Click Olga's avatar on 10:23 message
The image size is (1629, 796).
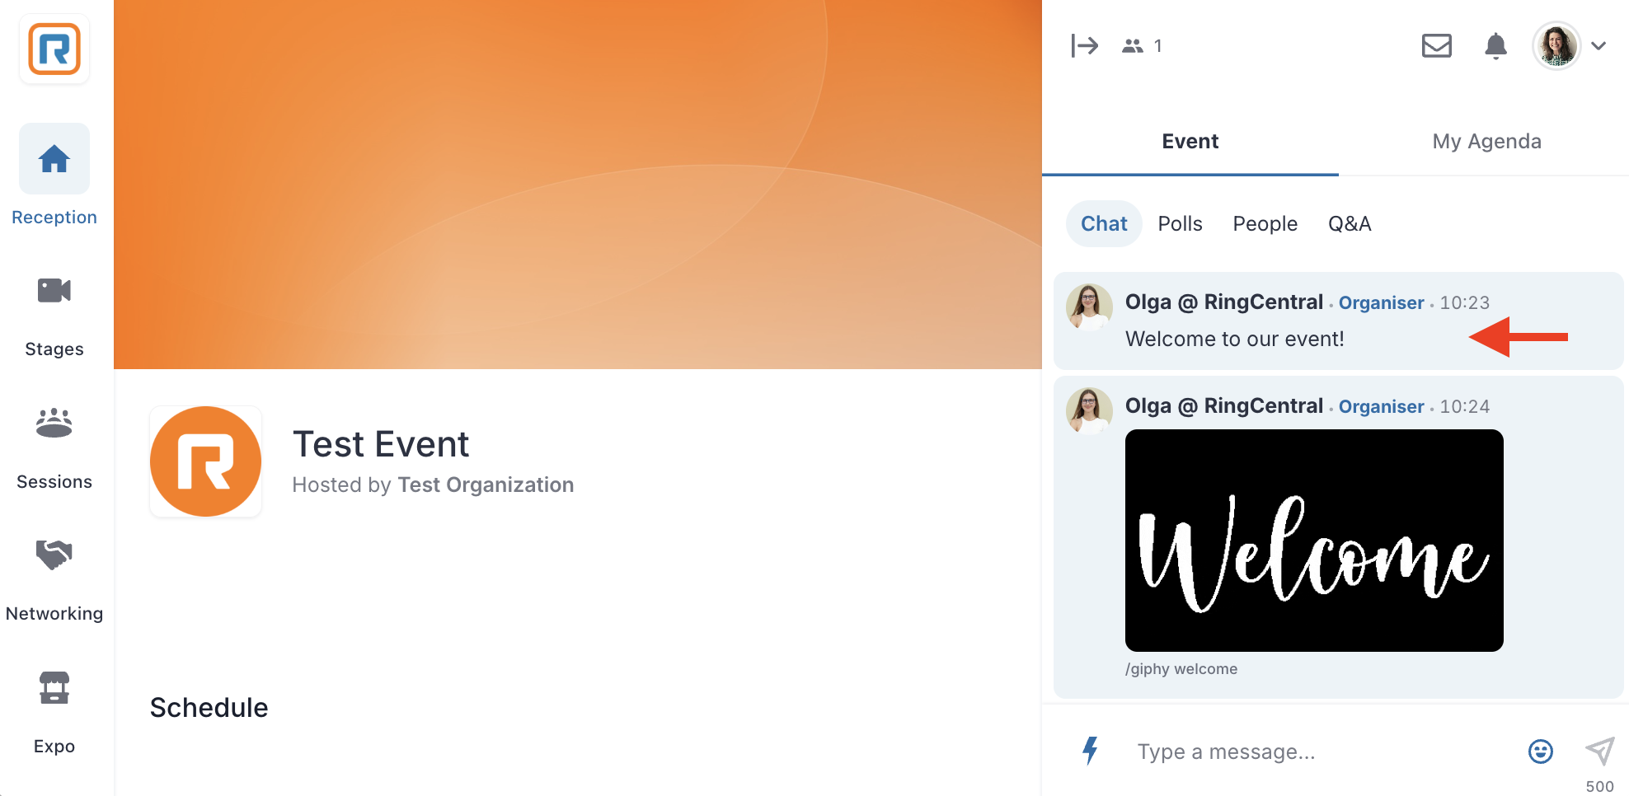(1089, 307)
